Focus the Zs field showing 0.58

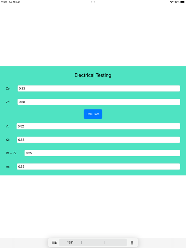click(x=99, y=102)
